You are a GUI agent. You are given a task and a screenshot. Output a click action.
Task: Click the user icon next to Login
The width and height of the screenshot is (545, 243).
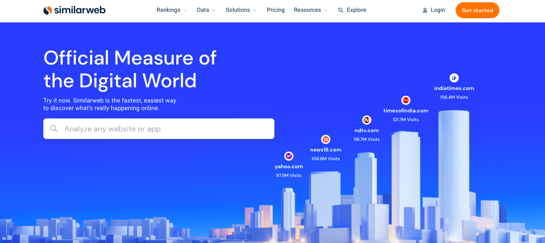tap(425, 10)
